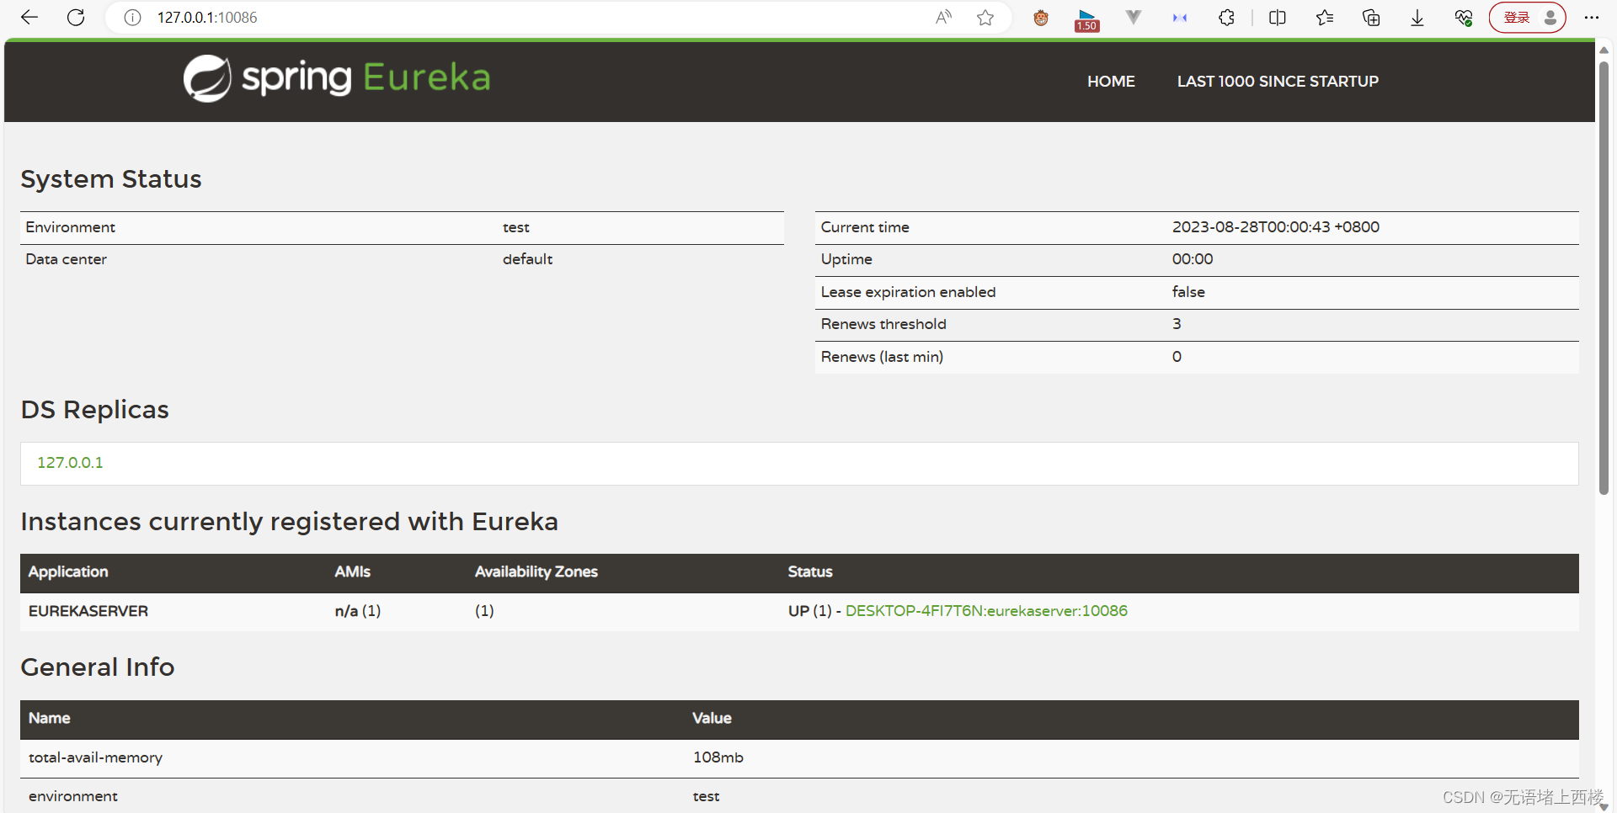The image size is (1617, 813).
Task: Add this page to favorites with star
Action: coord(985,18)
